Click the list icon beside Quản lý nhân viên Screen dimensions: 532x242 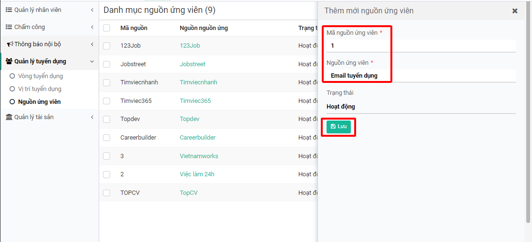point(9,10)
